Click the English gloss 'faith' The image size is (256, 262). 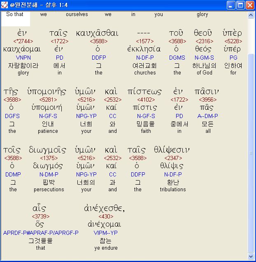pyautogui.click(x=146, y=131)
